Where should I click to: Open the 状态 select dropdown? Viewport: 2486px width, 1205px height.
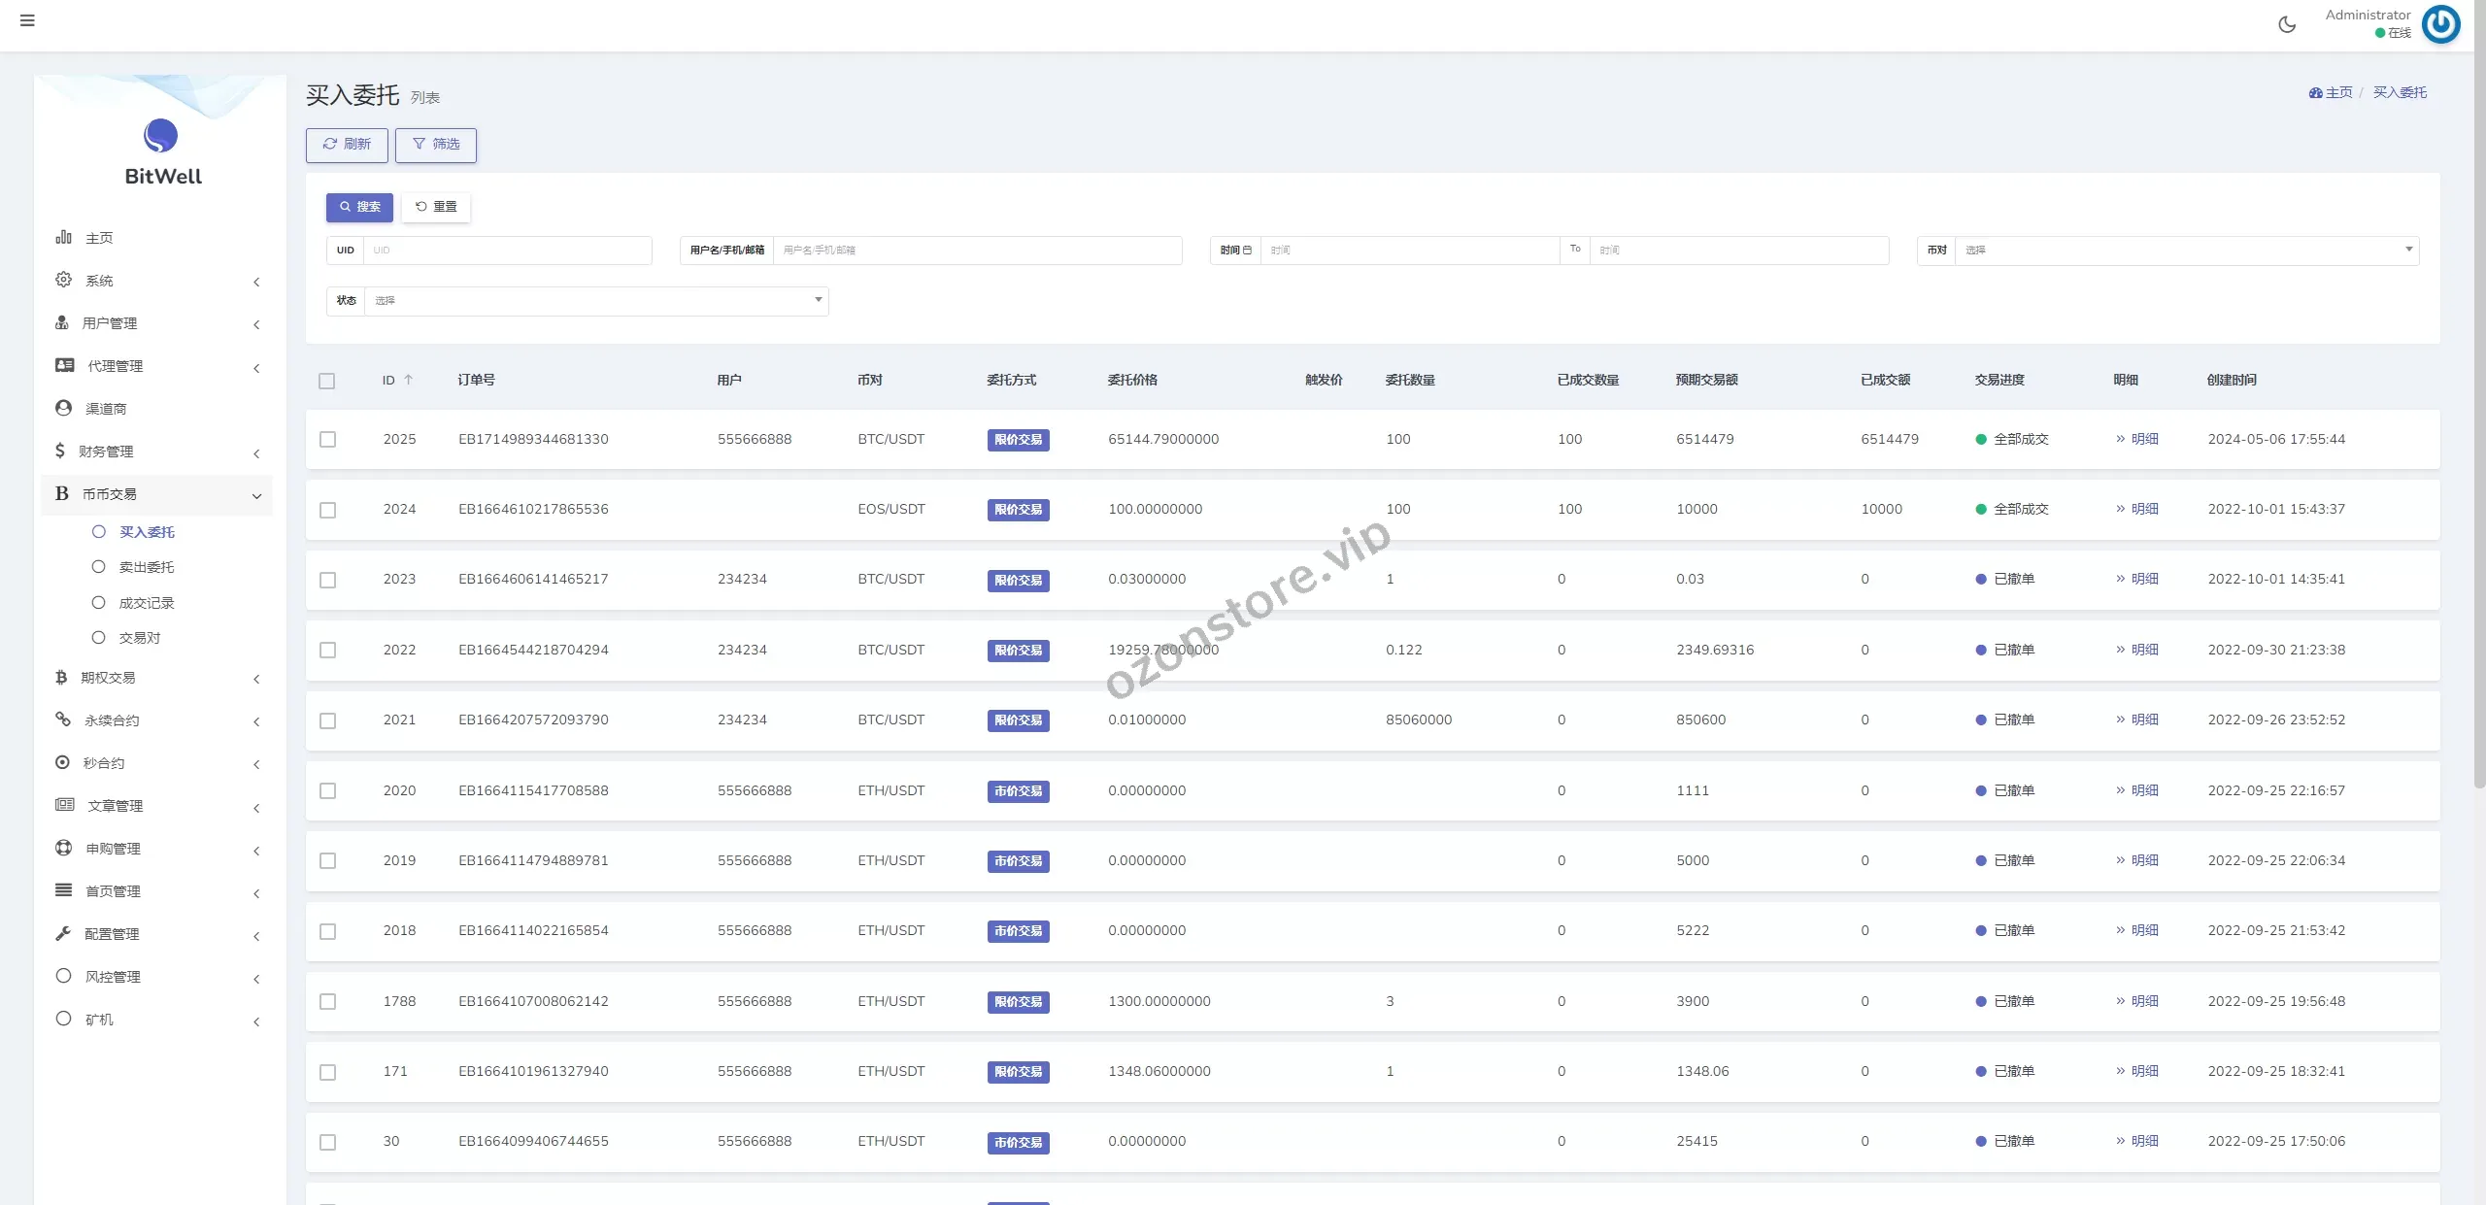[x=595, y=301]
